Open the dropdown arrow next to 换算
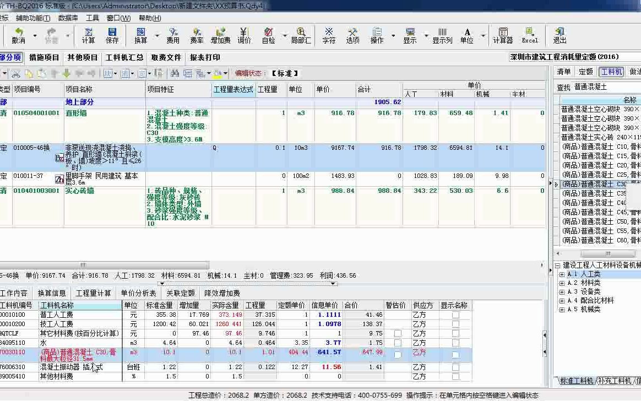Screen dimensions: 641x401 pos(157,36)
